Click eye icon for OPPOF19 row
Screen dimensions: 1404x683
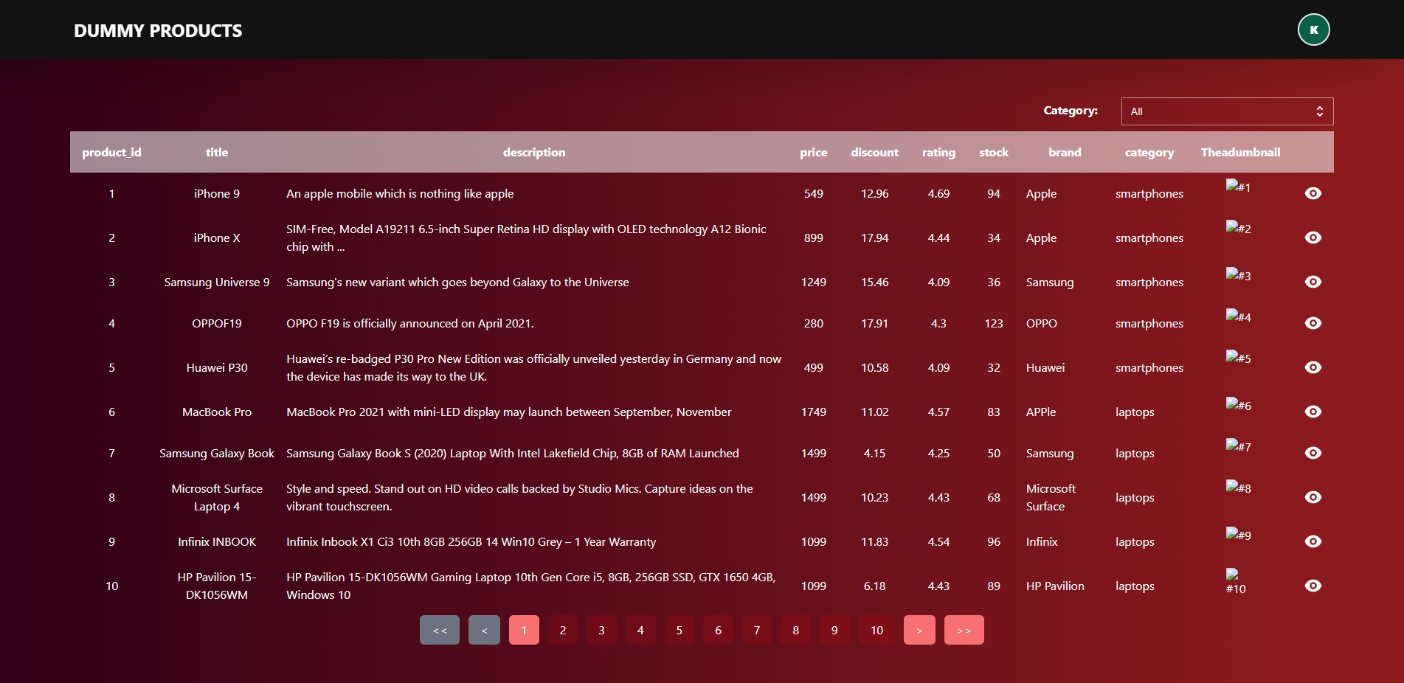(1313, 323)
